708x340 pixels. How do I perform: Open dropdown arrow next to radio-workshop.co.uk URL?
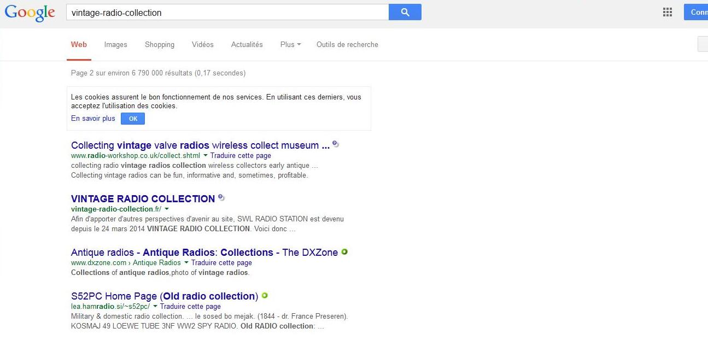point(206,155)
